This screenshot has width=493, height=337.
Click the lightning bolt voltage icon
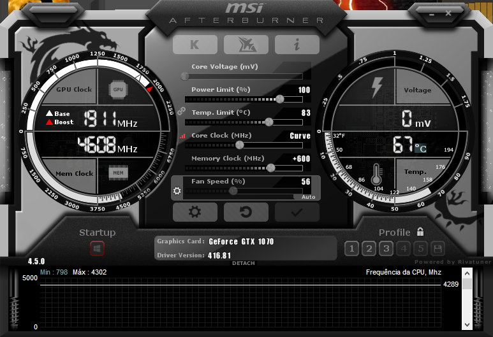[x=377, y=87]
